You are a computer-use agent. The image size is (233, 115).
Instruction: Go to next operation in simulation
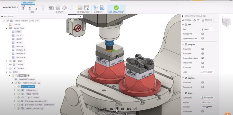click(129, 109)
